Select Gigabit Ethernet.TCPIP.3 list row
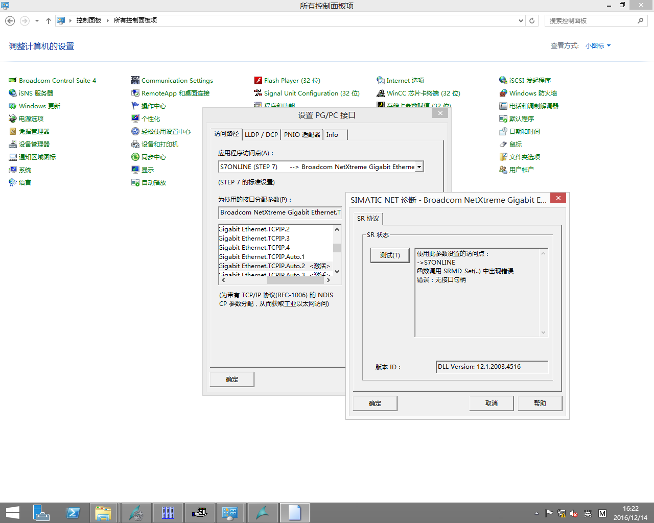This screenshot has width=654, height=523. 276,239
